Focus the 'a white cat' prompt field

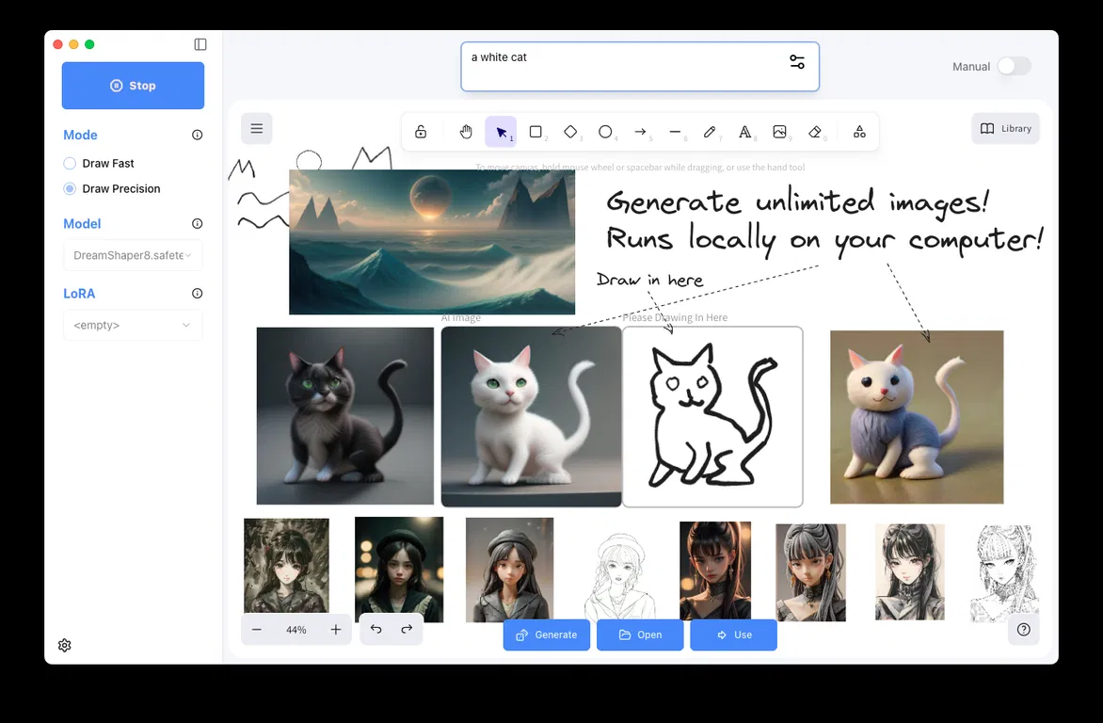pyautogui.click(x=640, y=66)
